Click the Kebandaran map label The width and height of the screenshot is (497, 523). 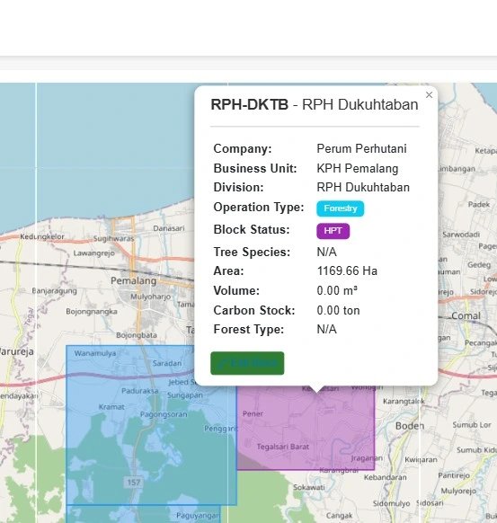click(x=386, y=477)
